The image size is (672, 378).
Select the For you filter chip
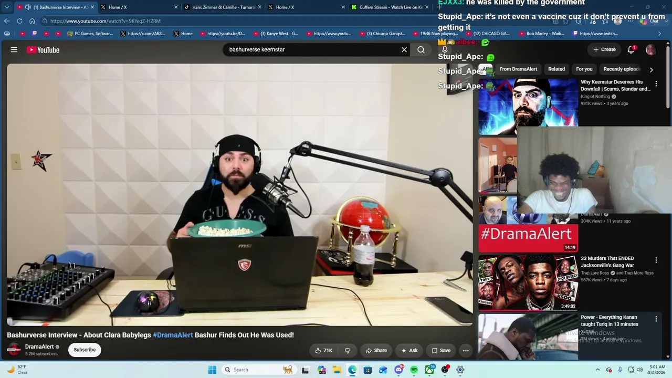tap(584, 69)
